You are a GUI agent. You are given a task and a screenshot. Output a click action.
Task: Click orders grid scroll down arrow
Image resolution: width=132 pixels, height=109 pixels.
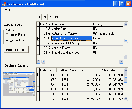click(x=126, y=98)
